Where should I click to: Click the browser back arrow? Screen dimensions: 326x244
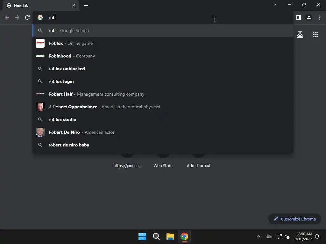(7, 18)
